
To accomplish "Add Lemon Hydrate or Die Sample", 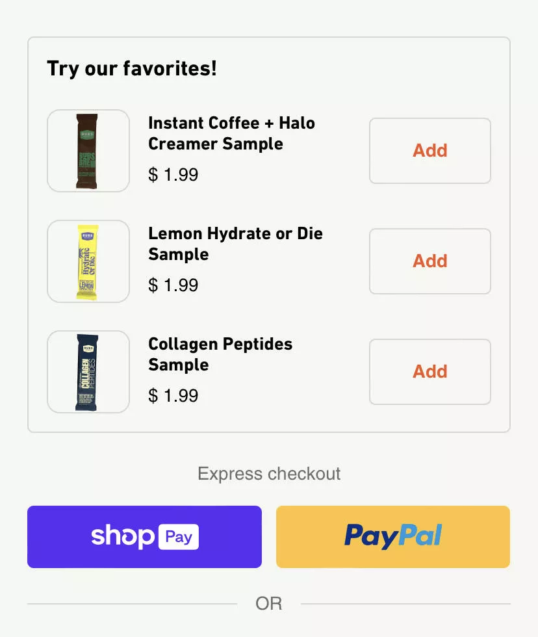I will 429,261.
